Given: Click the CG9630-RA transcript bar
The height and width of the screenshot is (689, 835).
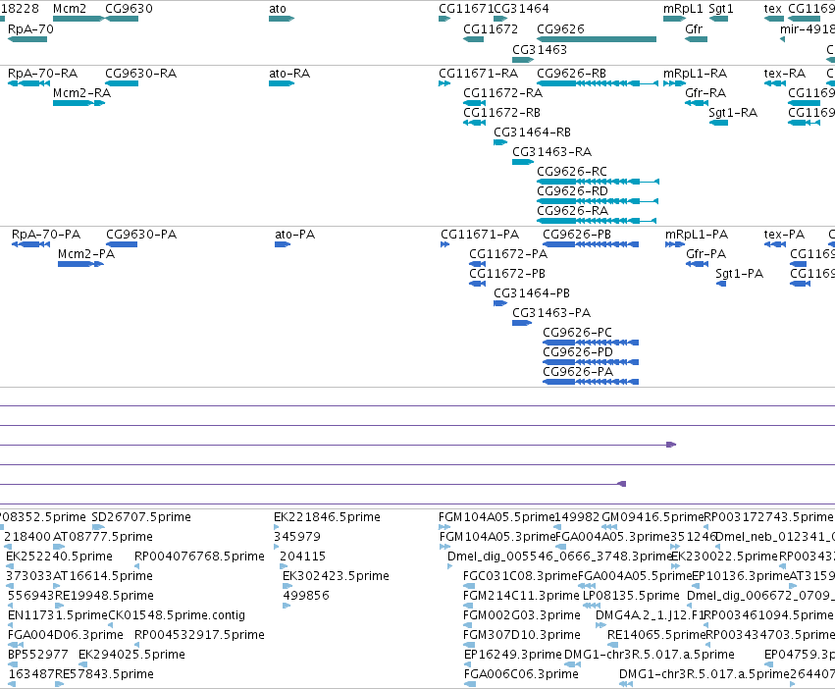Looking at the screenshot, I should 122,83.
